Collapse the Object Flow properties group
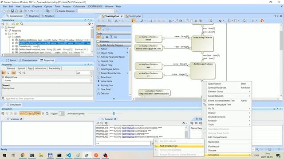284x159 pixels. [3, 77]
